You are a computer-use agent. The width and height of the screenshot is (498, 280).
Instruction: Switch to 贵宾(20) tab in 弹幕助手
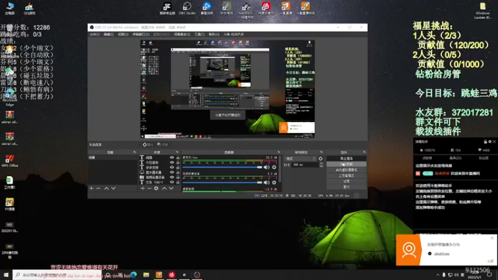456,158
